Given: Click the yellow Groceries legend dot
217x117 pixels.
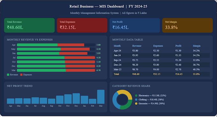Looking at the screenshot, I should (136, 104).
